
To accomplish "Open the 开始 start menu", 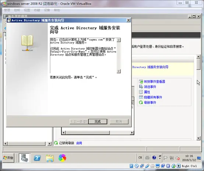I will [8, 158].
